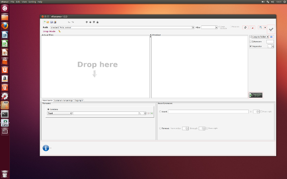Open the Sorting menu in the menu bar
Viewport: 287px width, 179px height.
coord(32,2)
